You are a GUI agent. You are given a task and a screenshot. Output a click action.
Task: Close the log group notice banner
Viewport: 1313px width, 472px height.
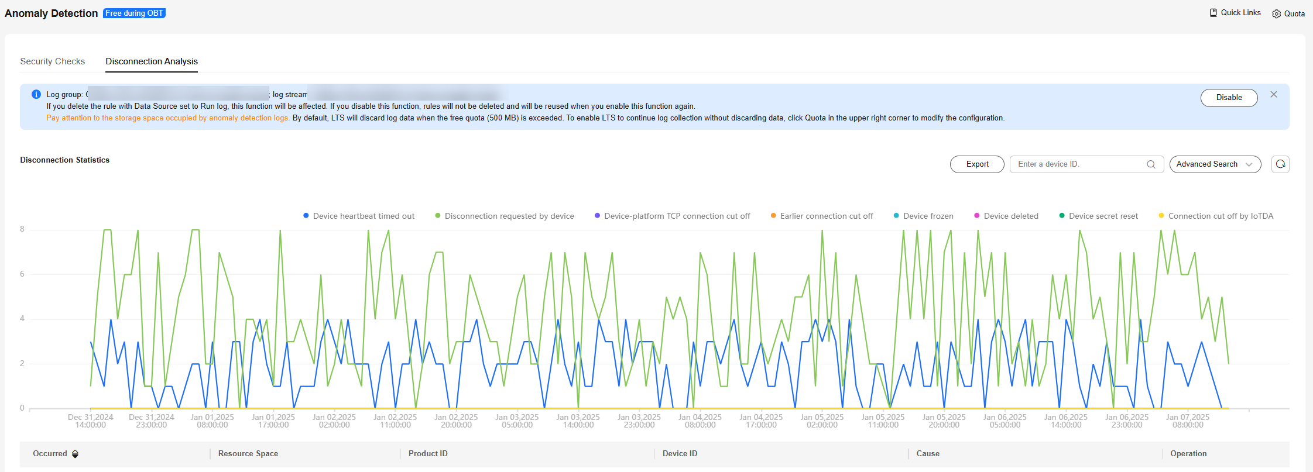coord(1274,94)
